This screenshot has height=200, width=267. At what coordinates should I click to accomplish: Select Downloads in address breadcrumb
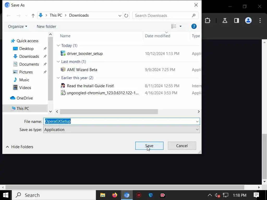click(79, 15)
